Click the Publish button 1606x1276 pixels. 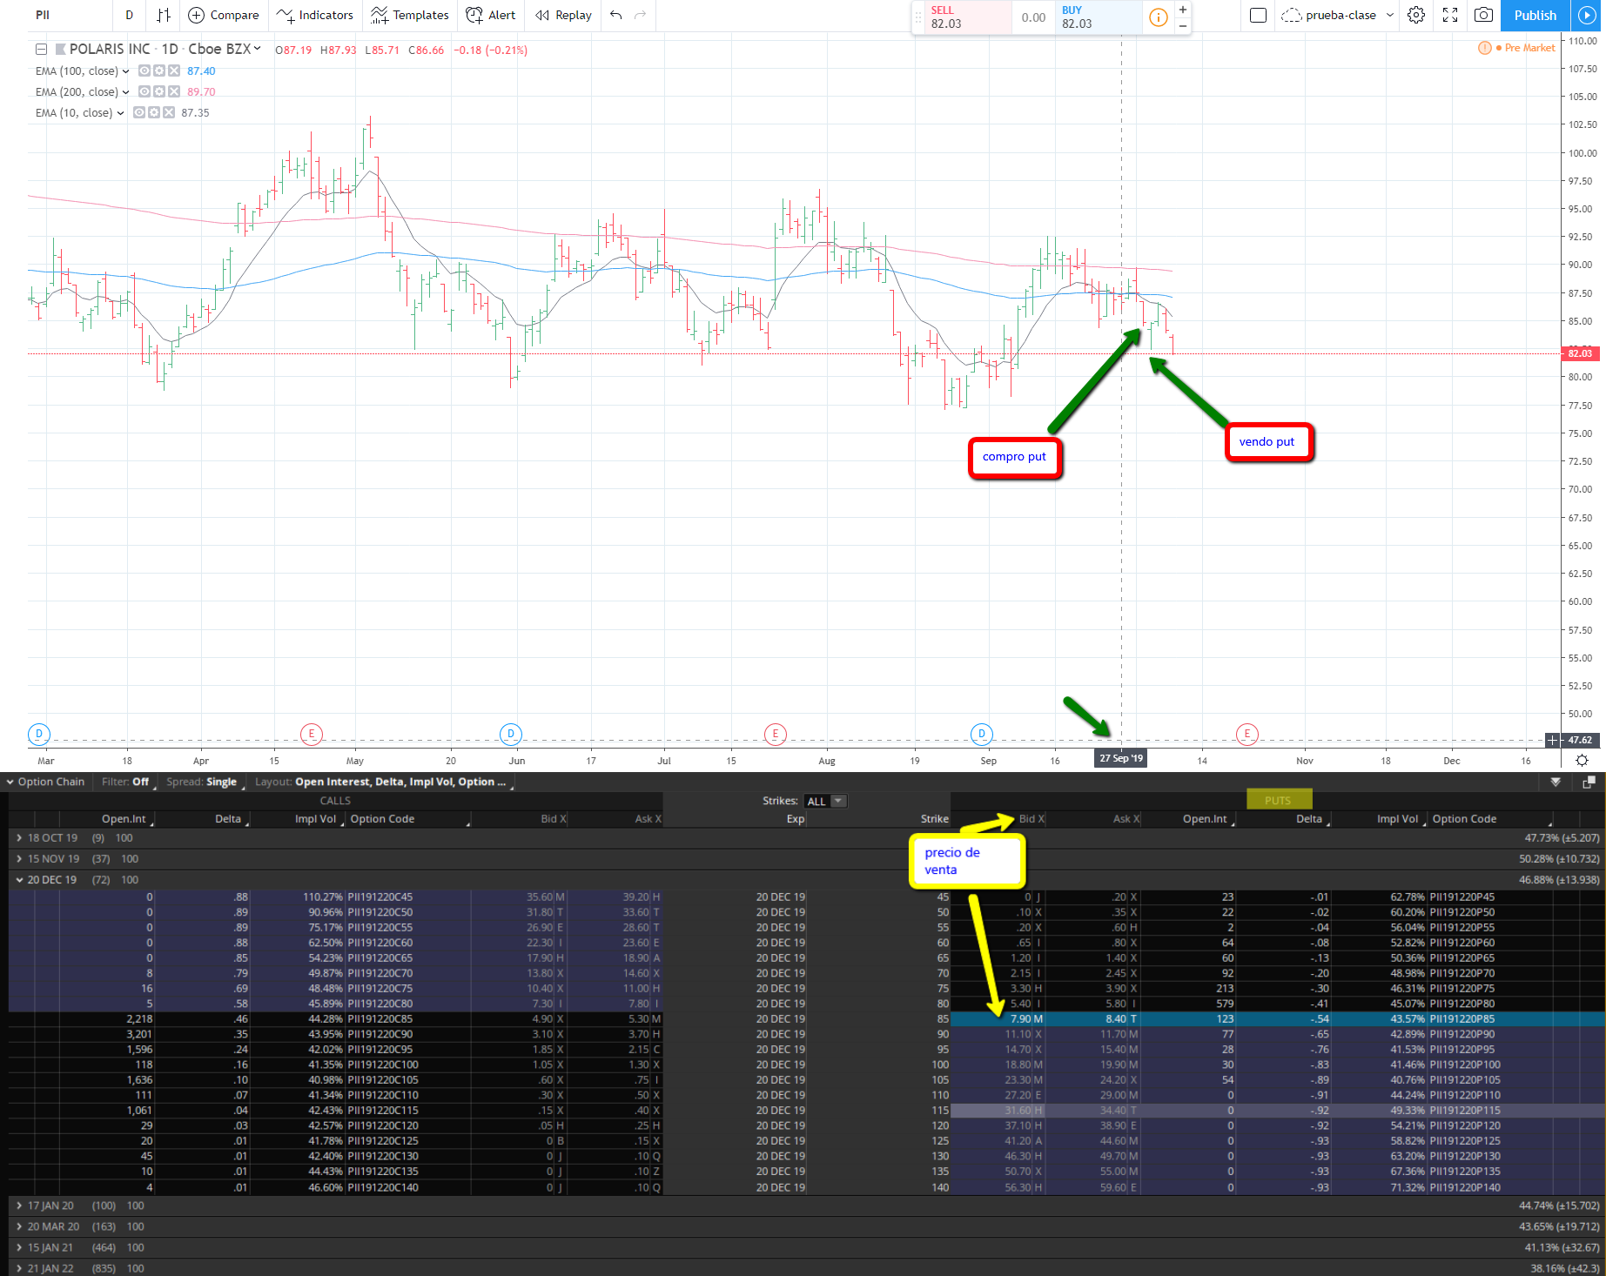(1535, 15)
